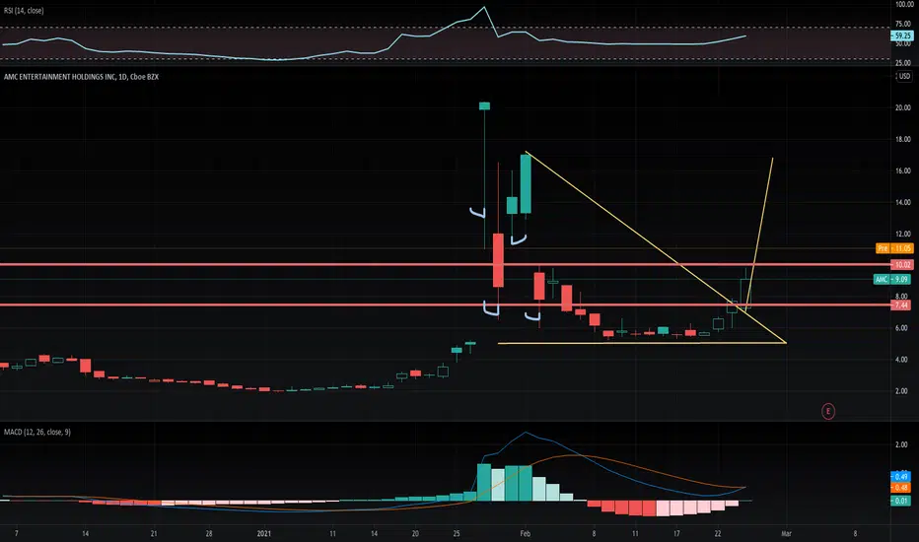Click the 'Mar' date label on time axis
Image resolution: width=919 pixels, height=542 pixels.
coord(786,534)
